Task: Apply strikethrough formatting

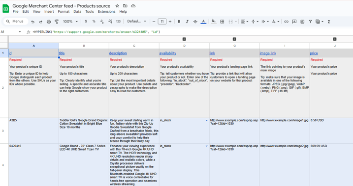Action: click(x=195, y=22)
